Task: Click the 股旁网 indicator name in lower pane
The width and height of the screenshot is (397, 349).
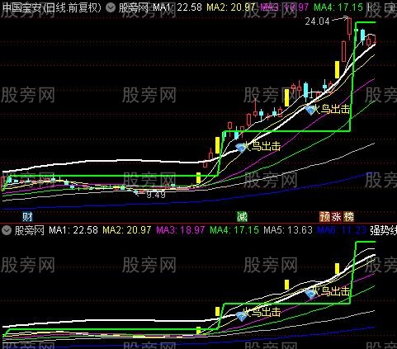Action: (29, 230)
